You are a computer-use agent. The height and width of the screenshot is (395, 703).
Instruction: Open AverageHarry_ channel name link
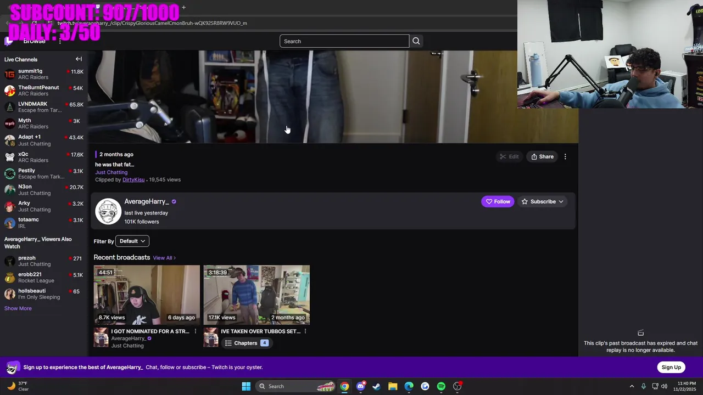point(147,201)
